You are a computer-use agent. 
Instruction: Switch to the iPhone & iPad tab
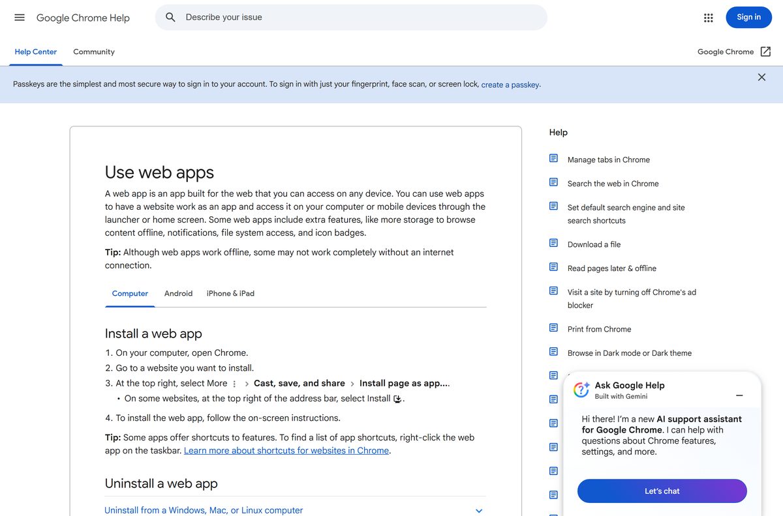point(230,293)
